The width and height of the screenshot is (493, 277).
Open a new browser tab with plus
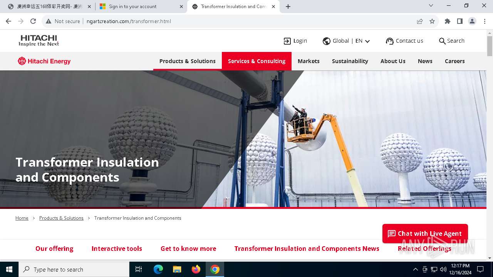288,7
